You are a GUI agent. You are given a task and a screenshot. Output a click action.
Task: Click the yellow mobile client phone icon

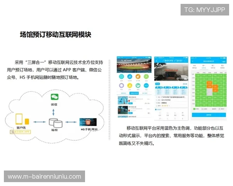(x=19, y=119)
